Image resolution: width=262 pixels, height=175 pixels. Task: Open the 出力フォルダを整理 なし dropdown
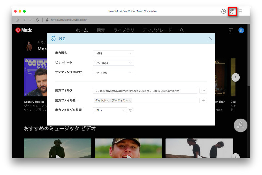coord(110,110)
